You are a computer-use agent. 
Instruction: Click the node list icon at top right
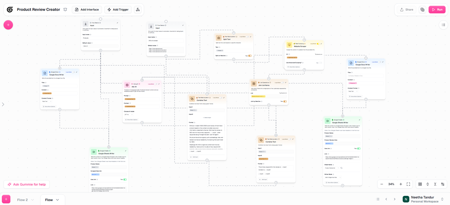tap(443, 25)
